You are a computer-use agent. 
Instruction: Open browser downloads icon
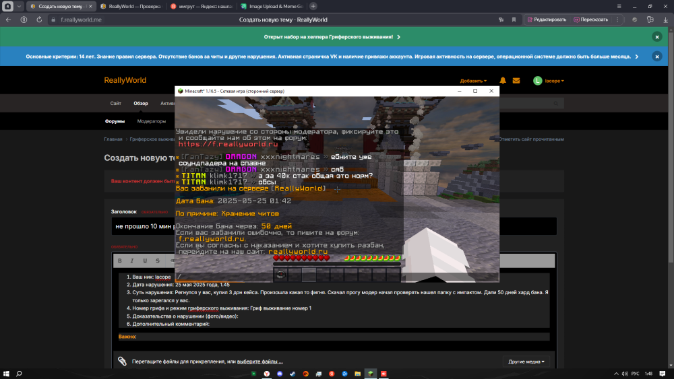(665, 20)
